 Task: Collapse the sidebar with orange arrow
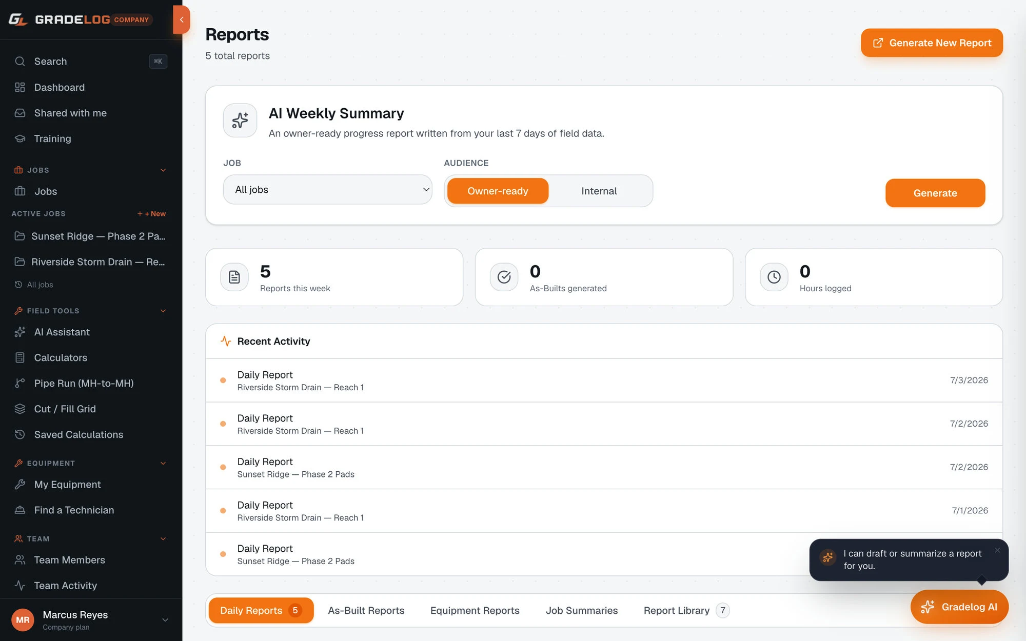pos(182,19)
